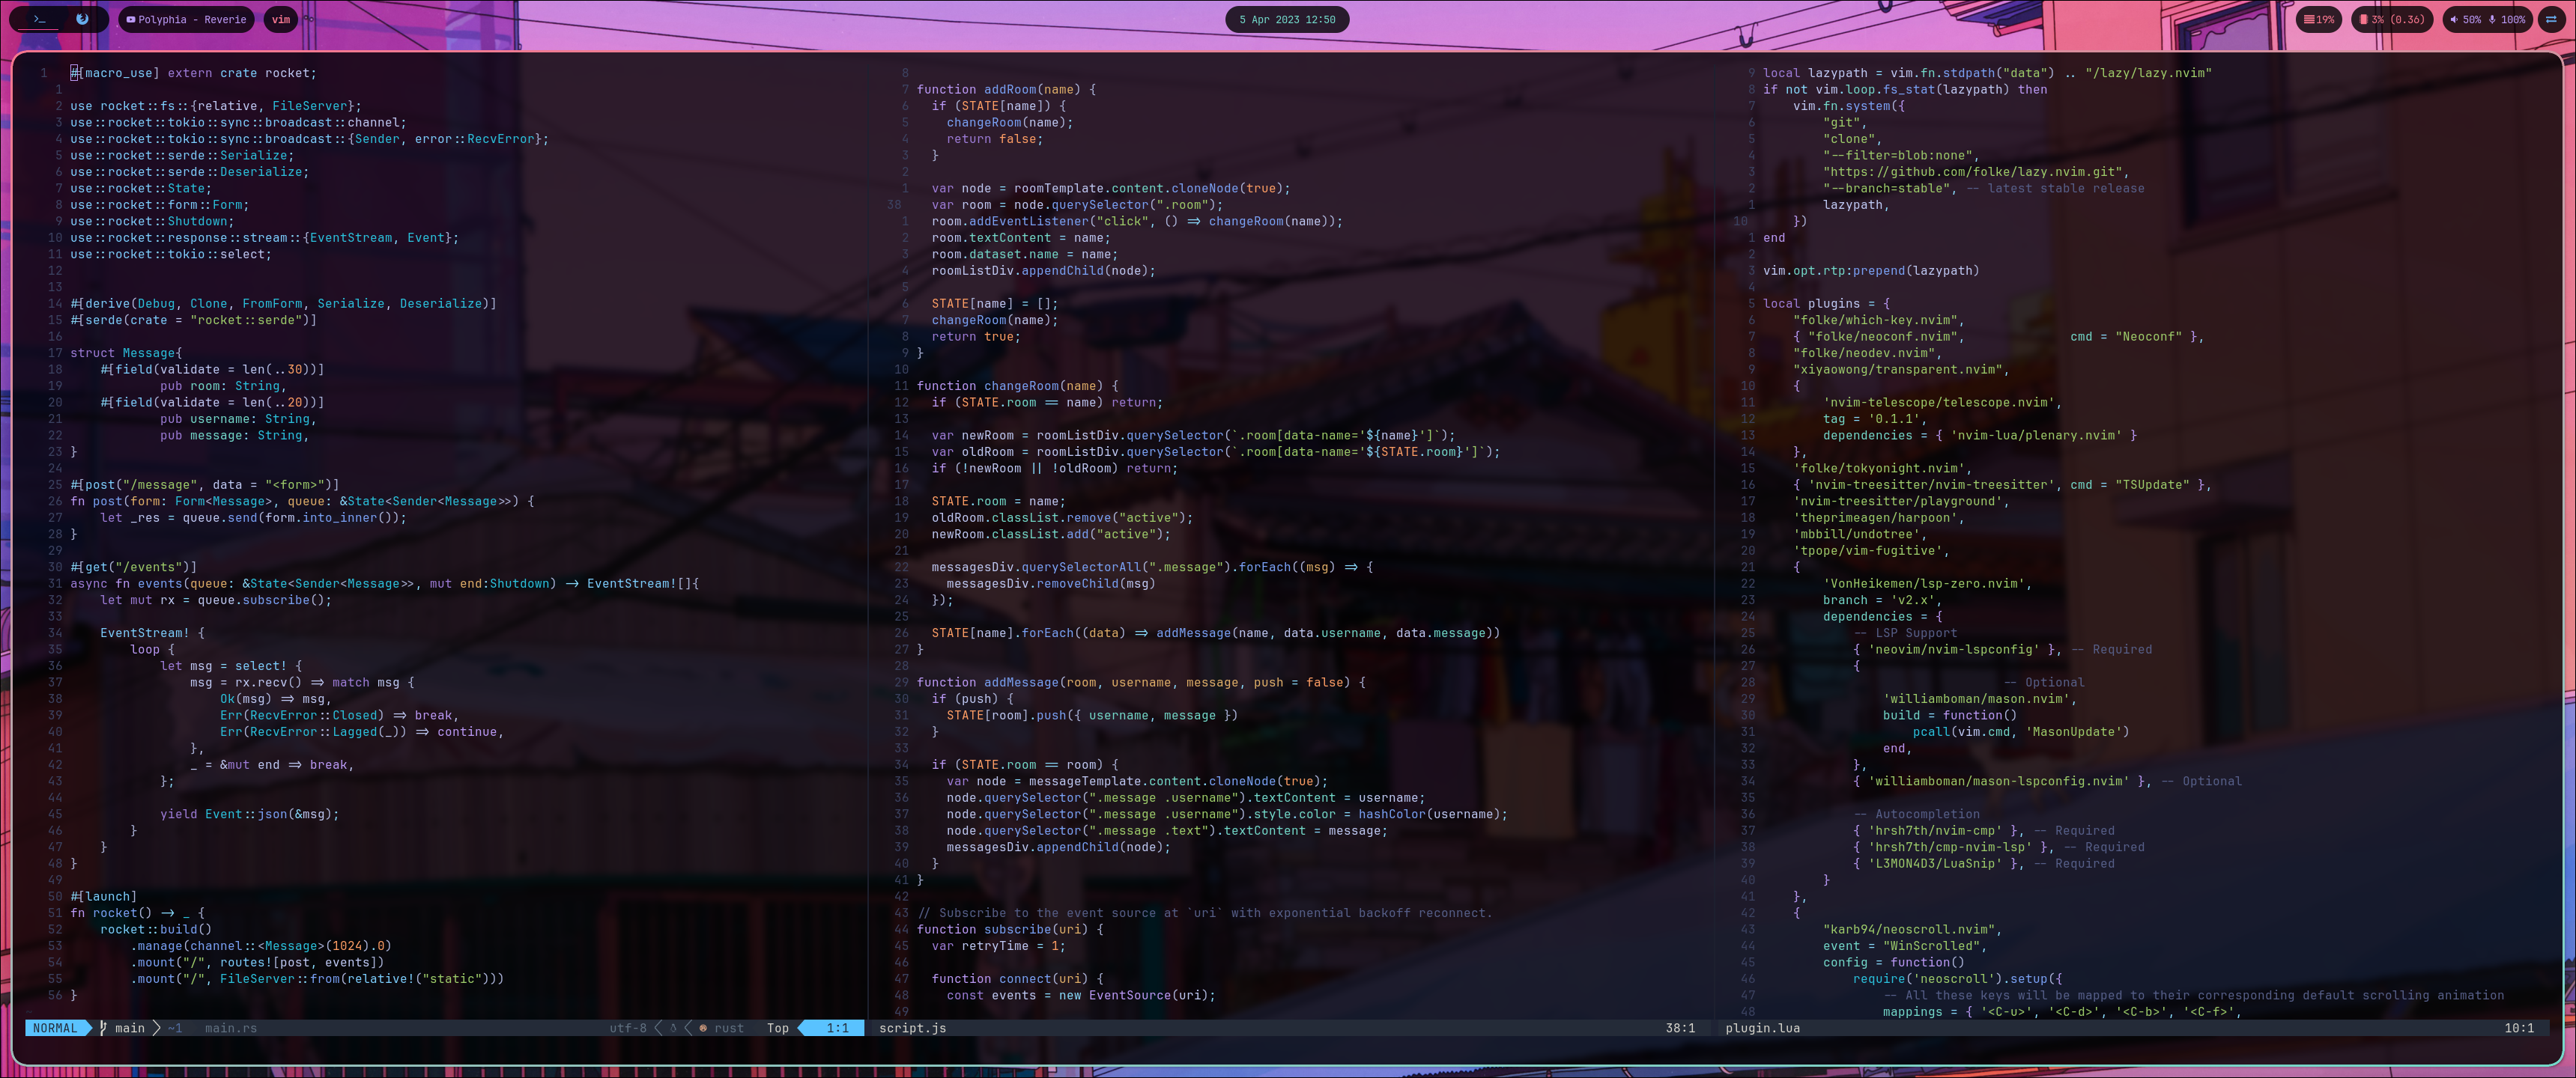Click the memory usage 19% indicator
The image size is (2576, 1078).
(2319, 19)
